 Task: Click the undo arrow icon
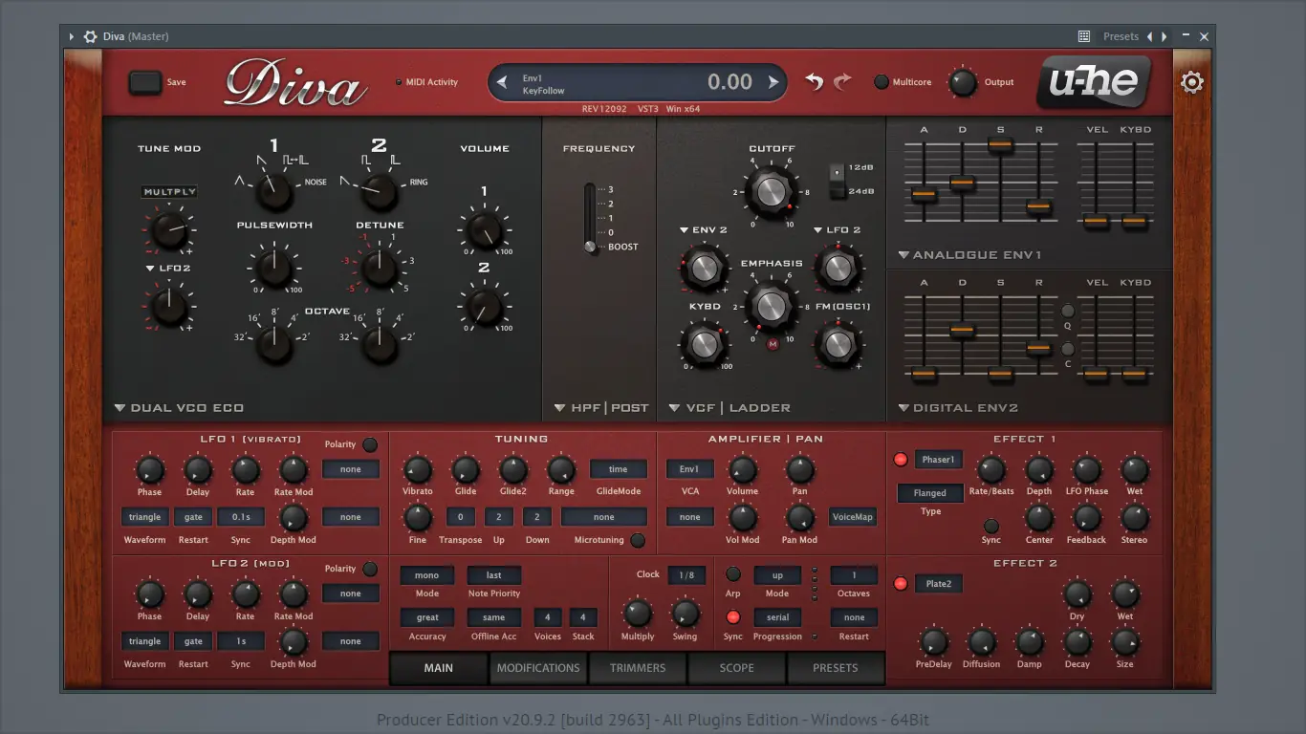(x=814, y=82)
